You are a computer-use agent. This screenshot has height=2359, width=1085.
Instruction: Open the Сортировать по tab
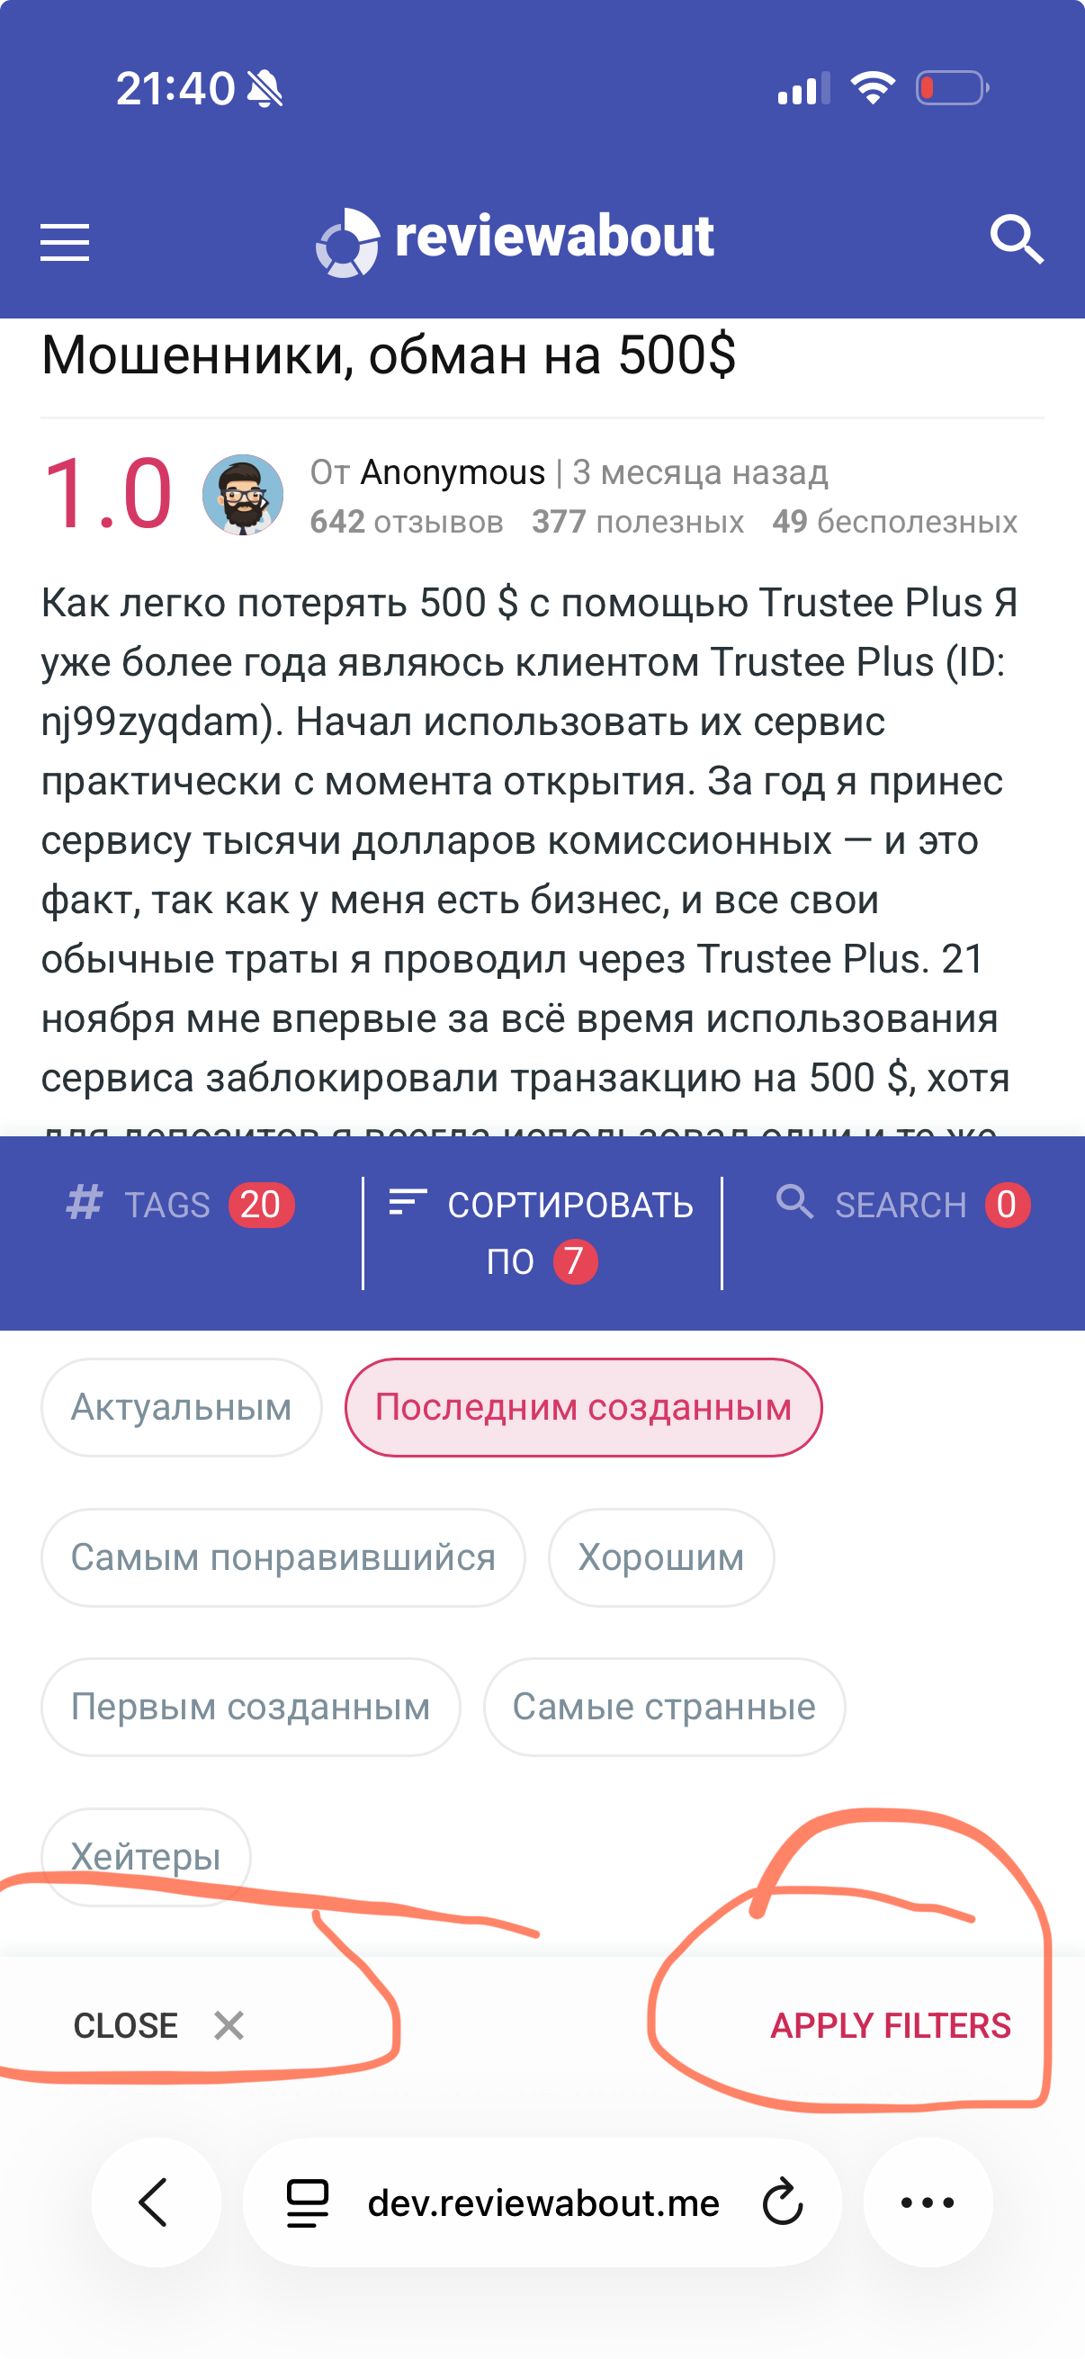pos(542,1233)
